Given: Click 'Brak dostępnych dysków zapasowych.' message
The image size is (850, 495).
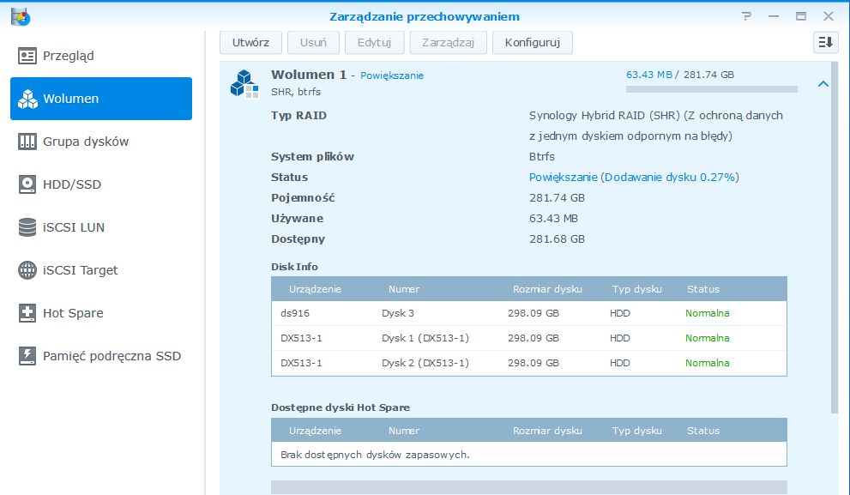Looking at the screenshot, I should (x=375, y=455).
